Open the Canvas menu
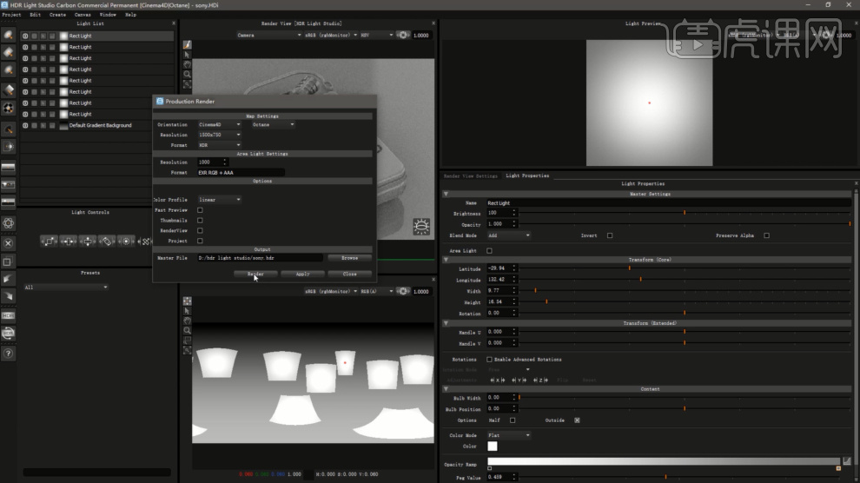Image resolution: width=860 pixels, height=483 pixels. 83,15
